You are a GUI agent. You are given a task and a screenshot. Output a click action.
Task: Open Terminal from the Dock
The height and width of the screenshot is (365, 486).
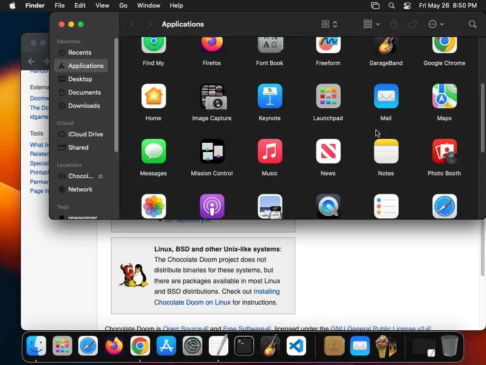point(244,346)
